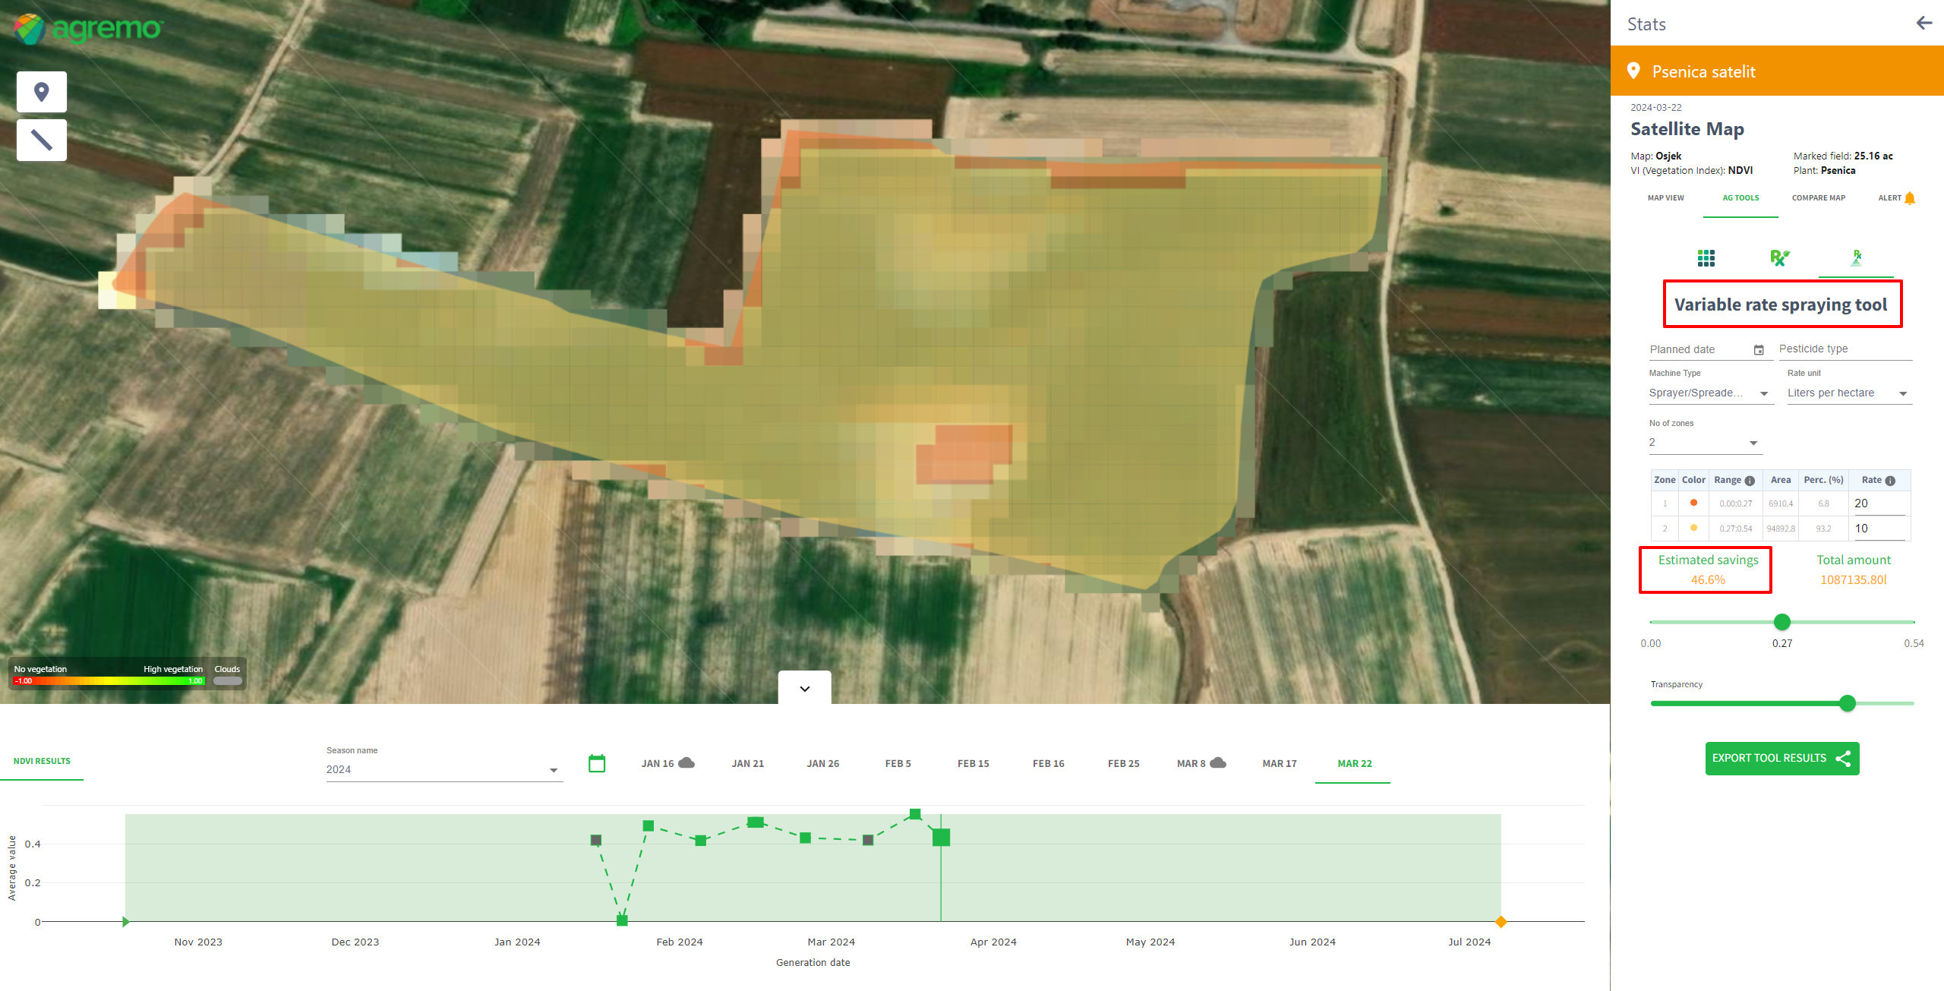The image size is (1944, 991).
Task: Click the orange alert bell icon
Action: 1910,198
